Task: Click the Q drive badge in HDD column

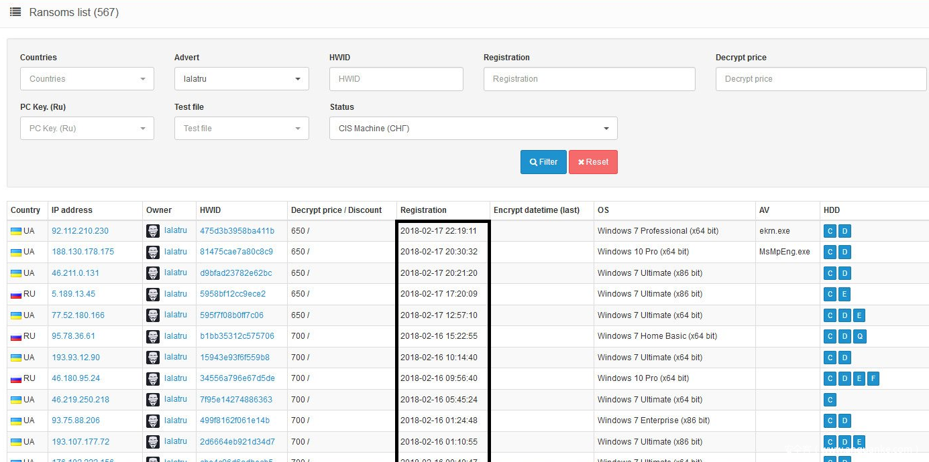Action: pyautogui.click(x=860, y=336)
